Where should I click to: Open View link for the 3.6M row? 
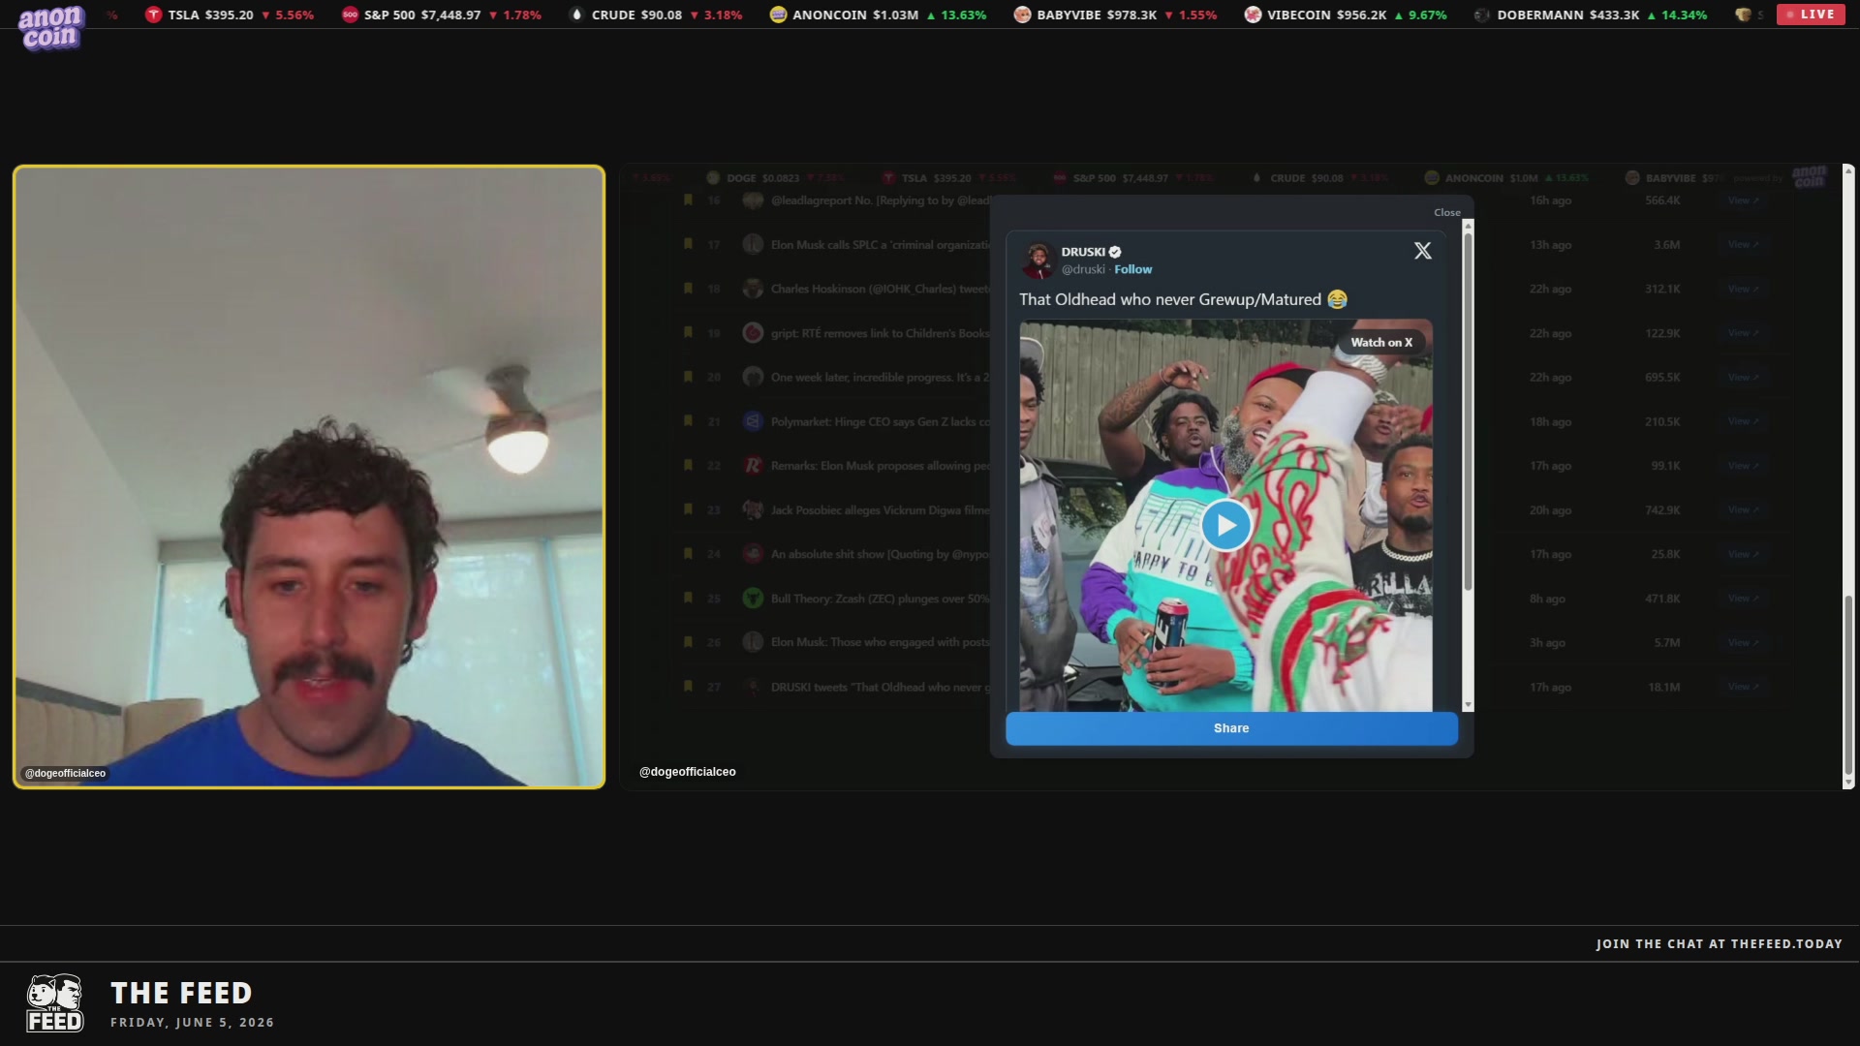point(1743,244)
